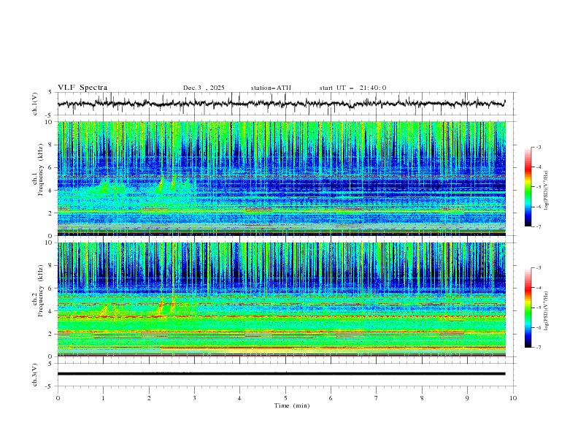Click the "8" kHz tick on ch.1 spectrogram
The width and height of the screenshot is (578, 447).
coord(51,145)
